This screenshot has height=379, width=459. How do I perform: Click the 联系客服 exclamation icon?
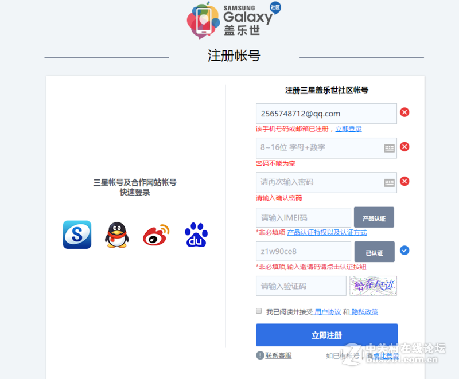click(x=260, y=355)
